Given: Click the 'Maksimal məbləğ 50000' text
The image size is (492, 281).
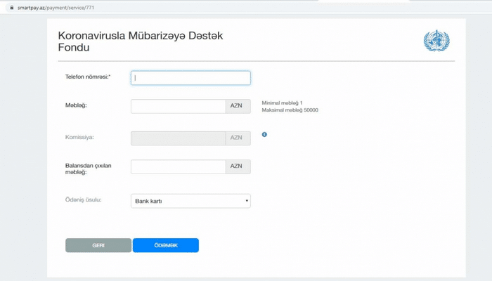Looking at the screenshot, I should click(x=290, y=110).
